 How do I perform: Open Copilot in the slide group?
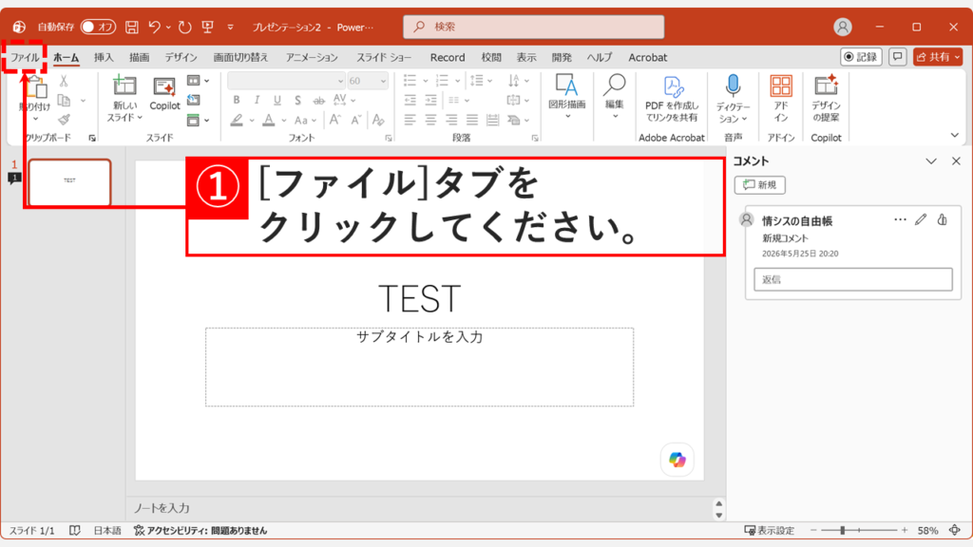click(x=164, y=94)
